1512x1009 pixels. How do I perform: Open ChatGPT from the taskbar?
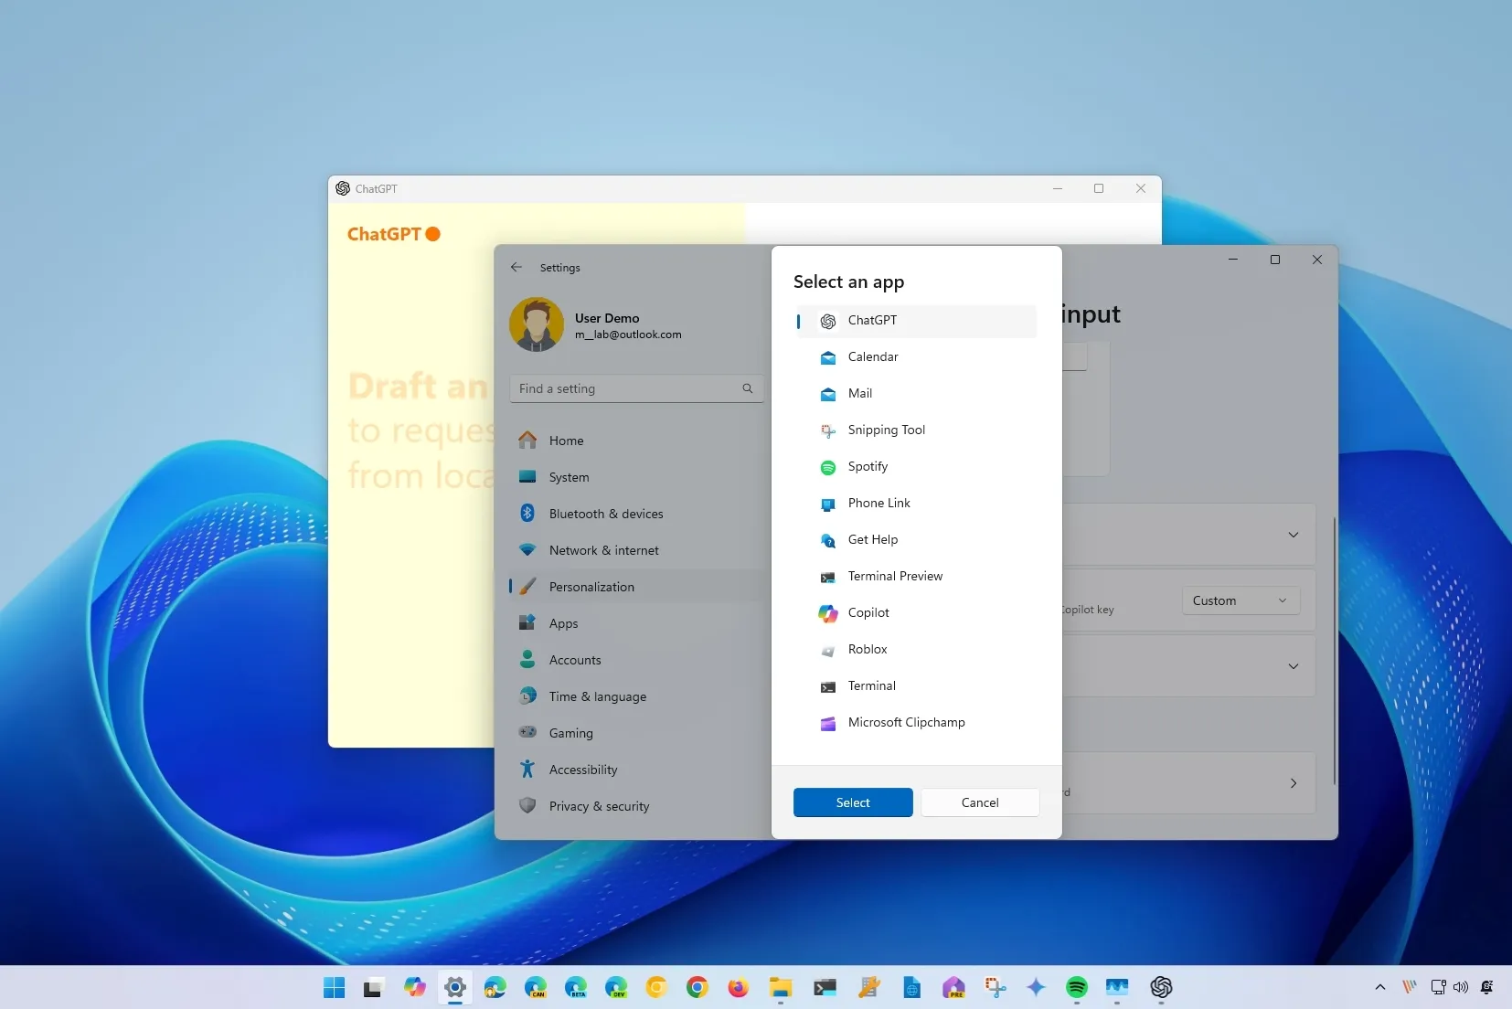[x=1160, y=987]
